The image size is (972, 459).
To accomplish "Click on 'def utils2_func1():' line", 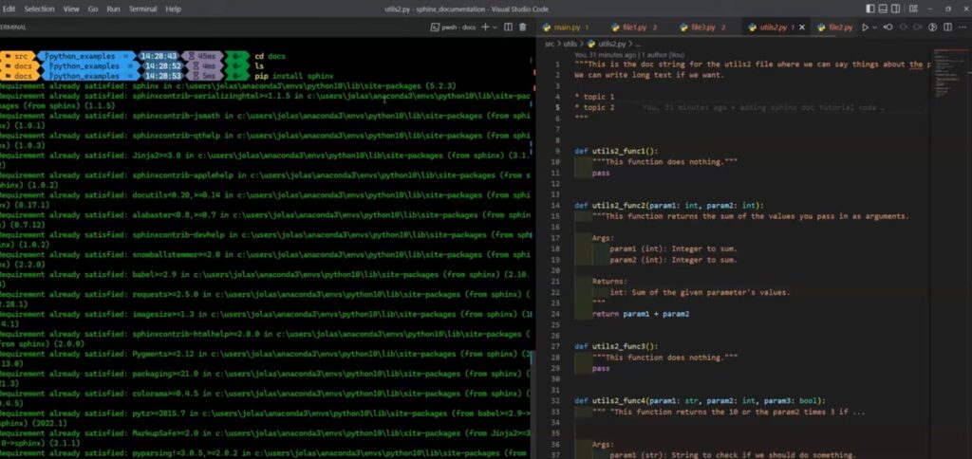I will [615, 151].
